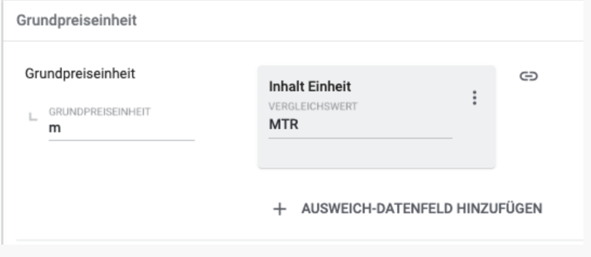Focus the Grundpreiseinheit input field
This screenshot has height=257, width=591.
tap(121, 130)
